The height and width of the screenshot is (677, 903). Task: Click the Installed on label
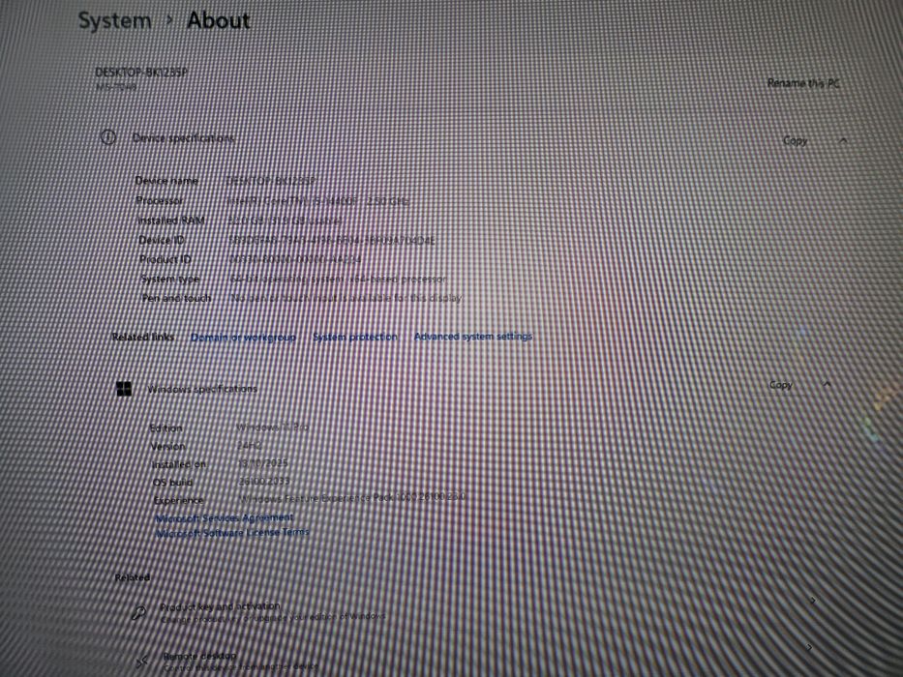[x=179, y=464]
